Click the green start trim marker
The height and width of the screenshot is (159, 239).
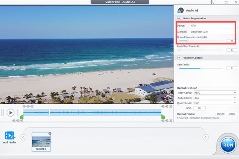(22, 117)
